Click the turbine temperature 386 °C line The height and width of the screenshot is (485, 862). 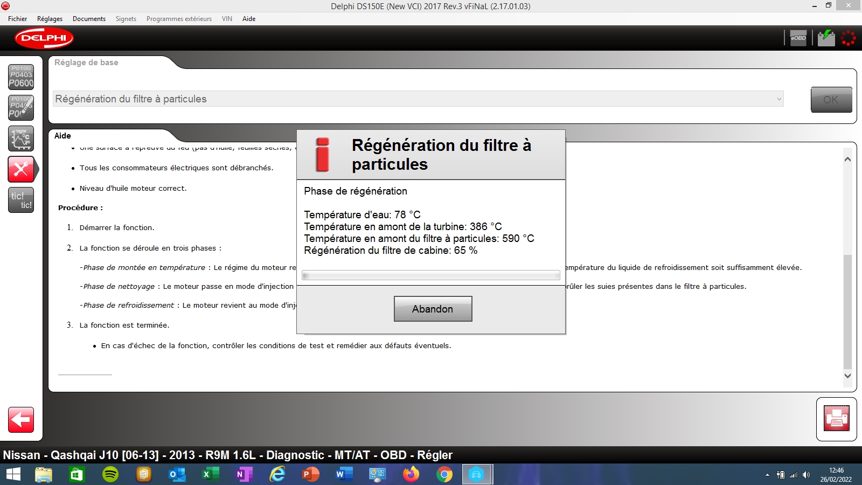403,226
